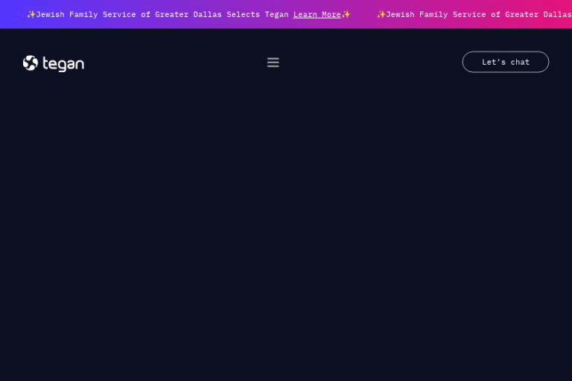This screenshot has width=572, height=381.
Task: Click the banner gap between the two announcements
Action: point(363,14)
